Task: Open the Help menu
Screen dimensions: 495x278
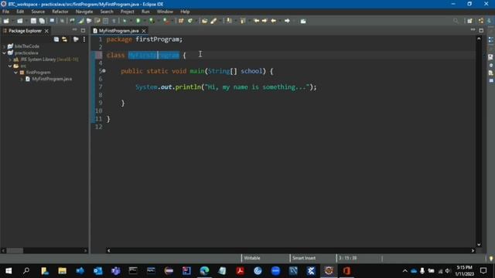Action: click(185, 12)
